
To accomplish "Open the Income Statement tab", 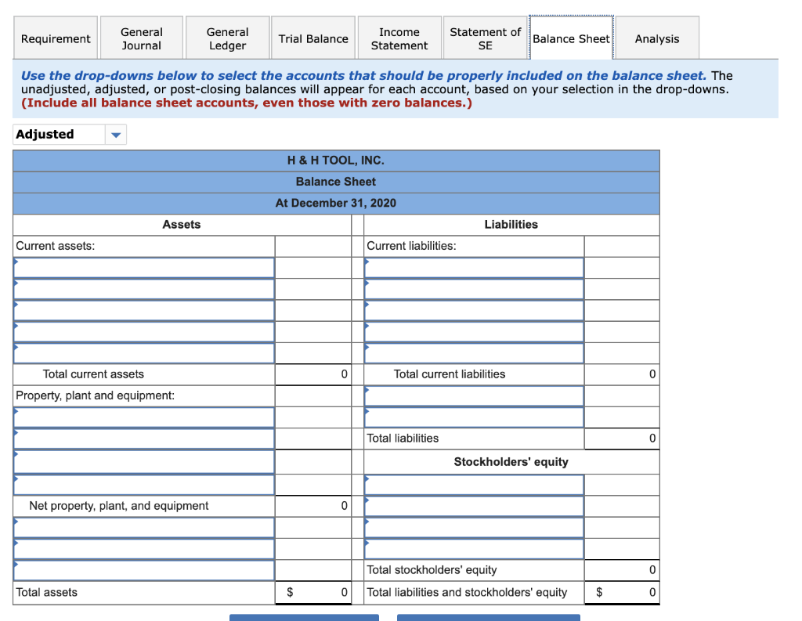I will [x=399, y=38].
